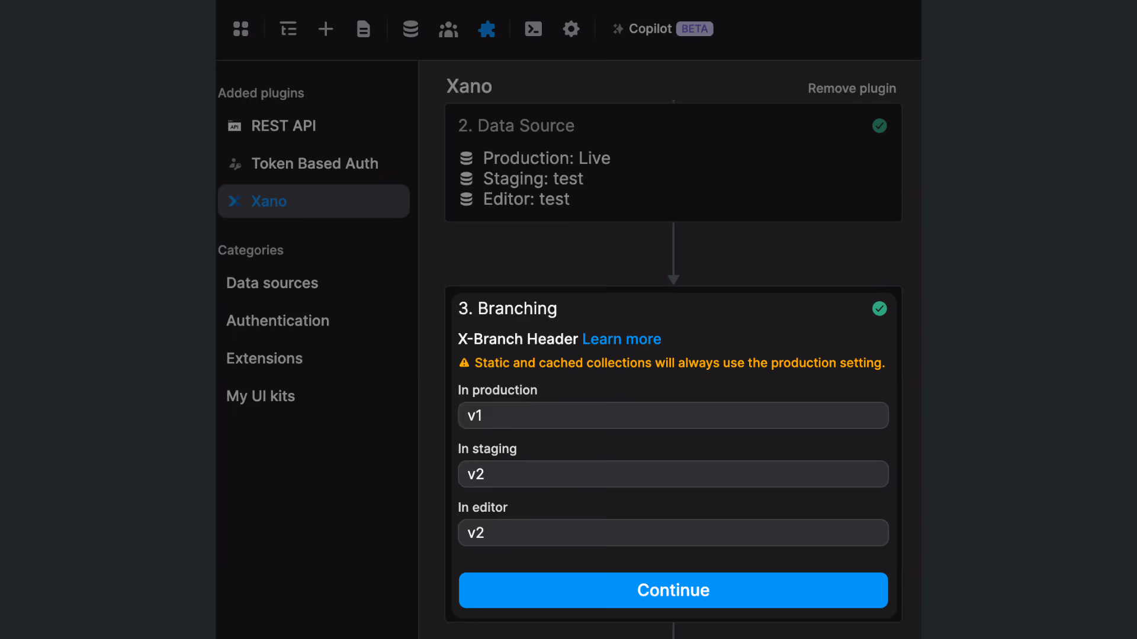Image resolution: width=1137 pixels, height=639 pixels.
Task: Click Staging: test database icon
Action: coord(467,179)
